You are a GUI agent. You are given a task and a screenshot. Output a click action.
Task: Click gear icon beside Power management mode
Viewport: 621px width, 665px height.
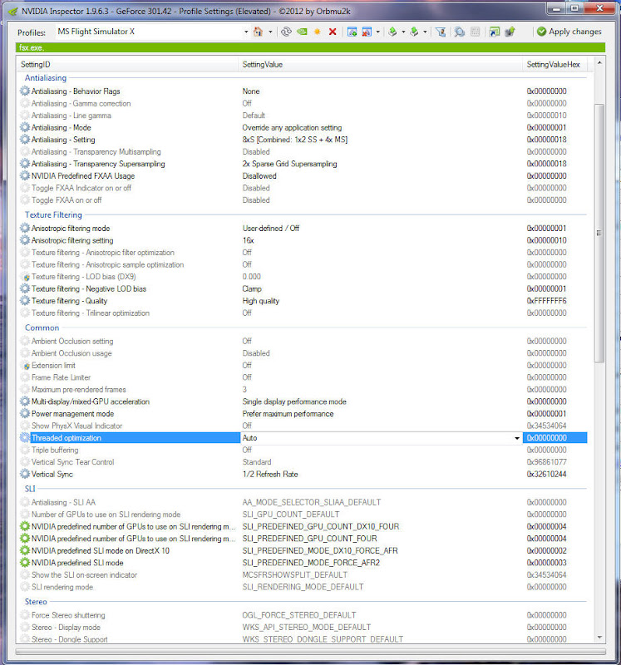[25, 413]
